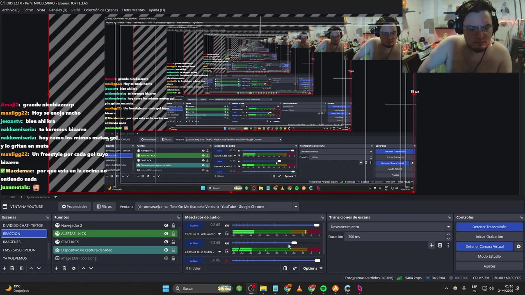Open advanced audio properties gears icon
The height and width of the screenshot is (295, 525).
[294, 268]
